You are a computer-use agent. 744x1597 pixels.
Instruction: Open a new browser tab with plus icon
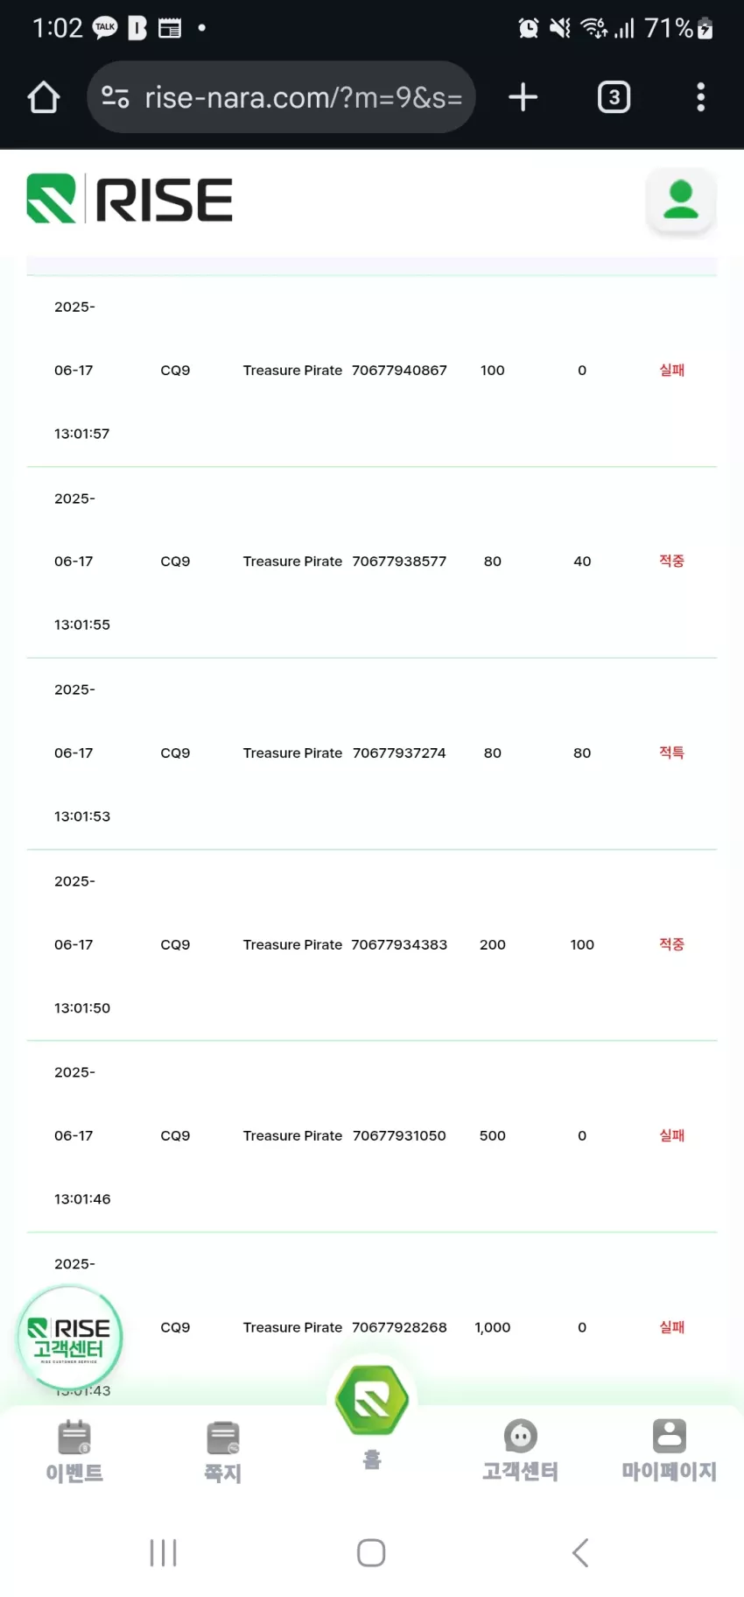[x=523, y=97]
